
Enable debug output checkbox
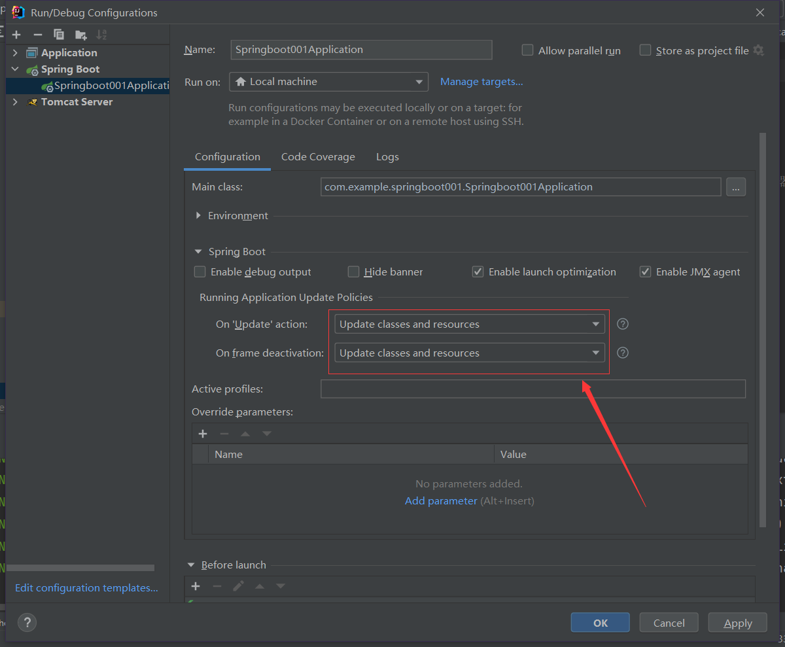(200, 271)
